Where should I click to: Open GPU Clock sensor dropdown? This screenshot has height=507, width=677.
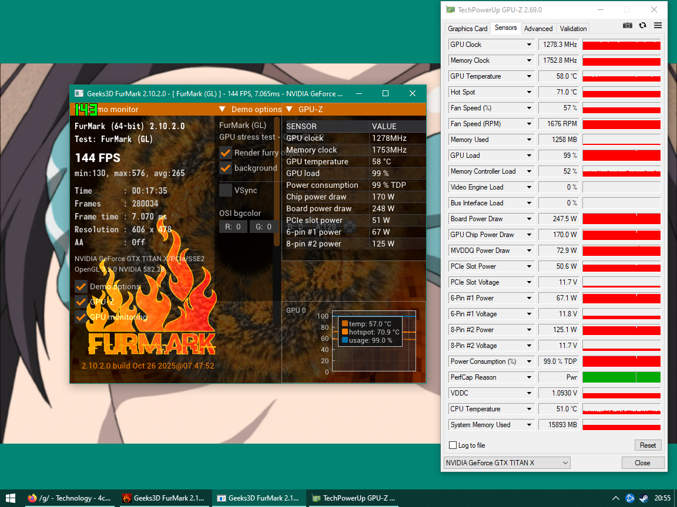[x=491, y=45]
